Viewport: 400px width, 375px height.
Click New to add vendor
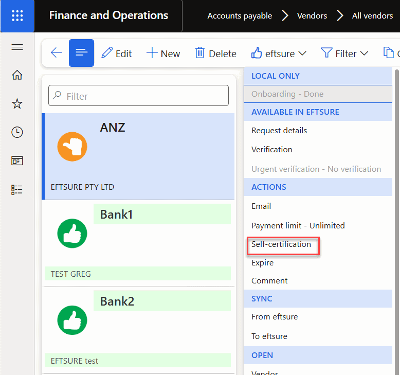point(163,53)
